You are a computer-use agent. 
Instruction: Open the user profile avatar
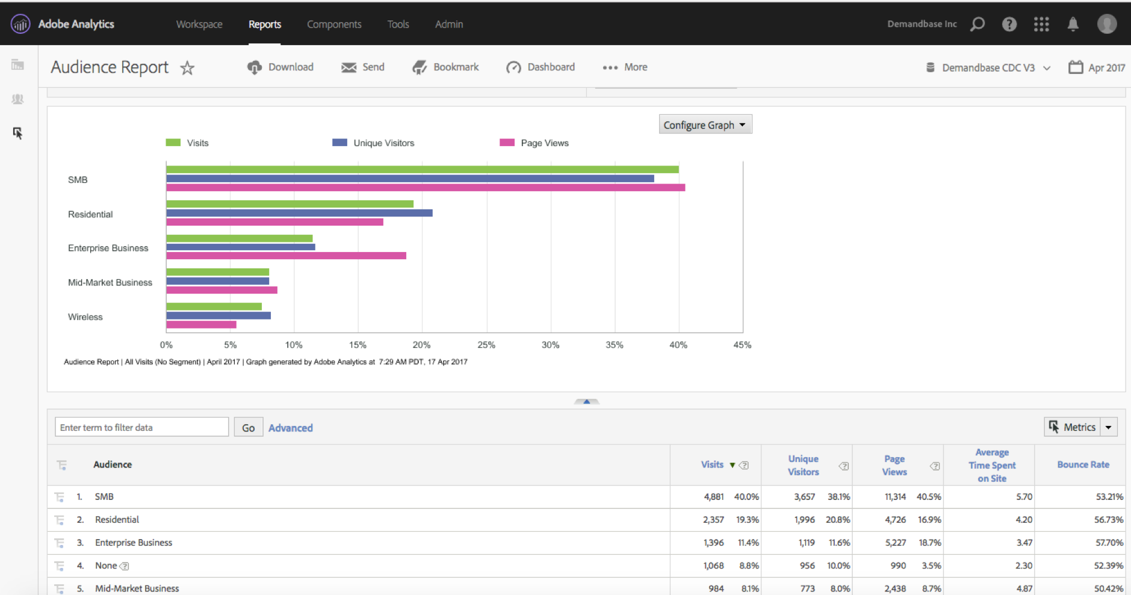pyautogui.click(x=1106, y=24)
